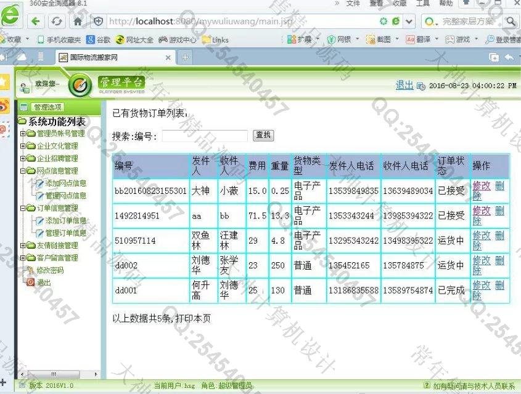Open 谷歌 bookmark
The image size is (521, 394).
click(99, 40)
